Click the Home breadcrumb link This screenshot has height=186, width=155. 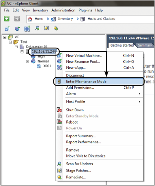pos(39,19)
